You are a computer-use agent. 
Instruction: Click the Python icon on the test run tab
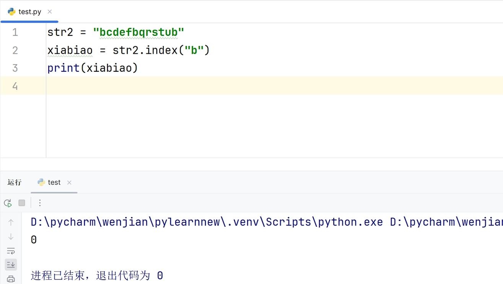click(41, 182)
